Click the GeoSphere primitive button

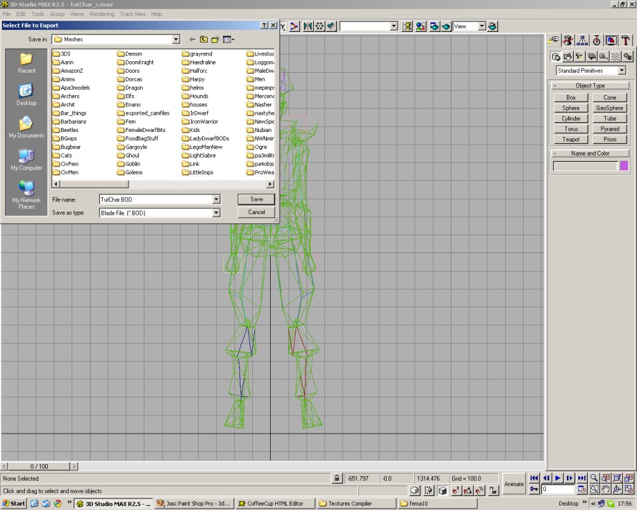610,108
